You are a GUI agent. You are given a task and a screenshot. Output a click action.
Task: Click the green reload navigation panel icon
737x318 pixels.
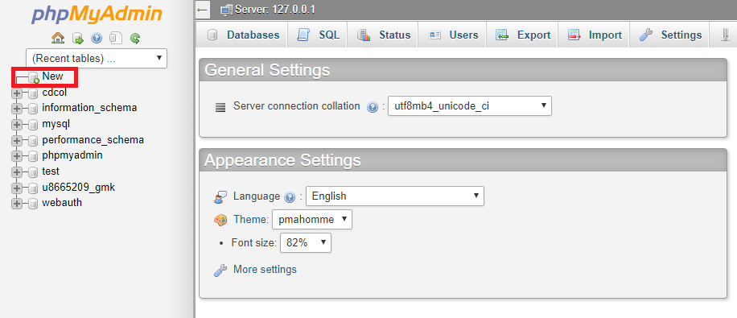(135, 38)
